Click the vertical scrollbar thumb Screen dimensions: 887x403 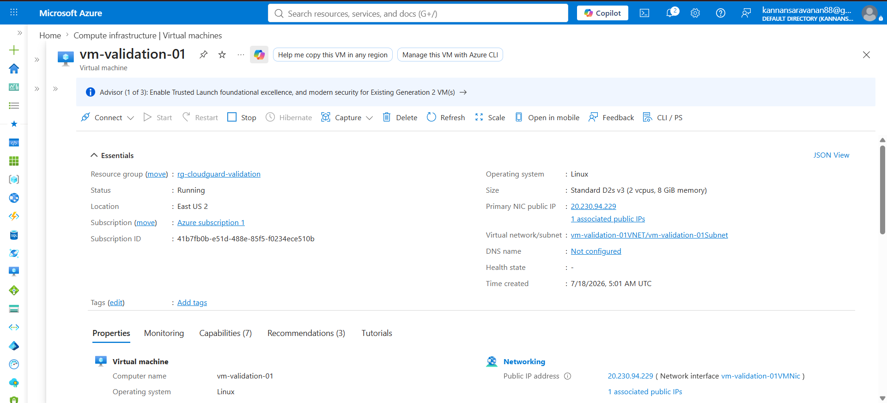coord(882,189)
